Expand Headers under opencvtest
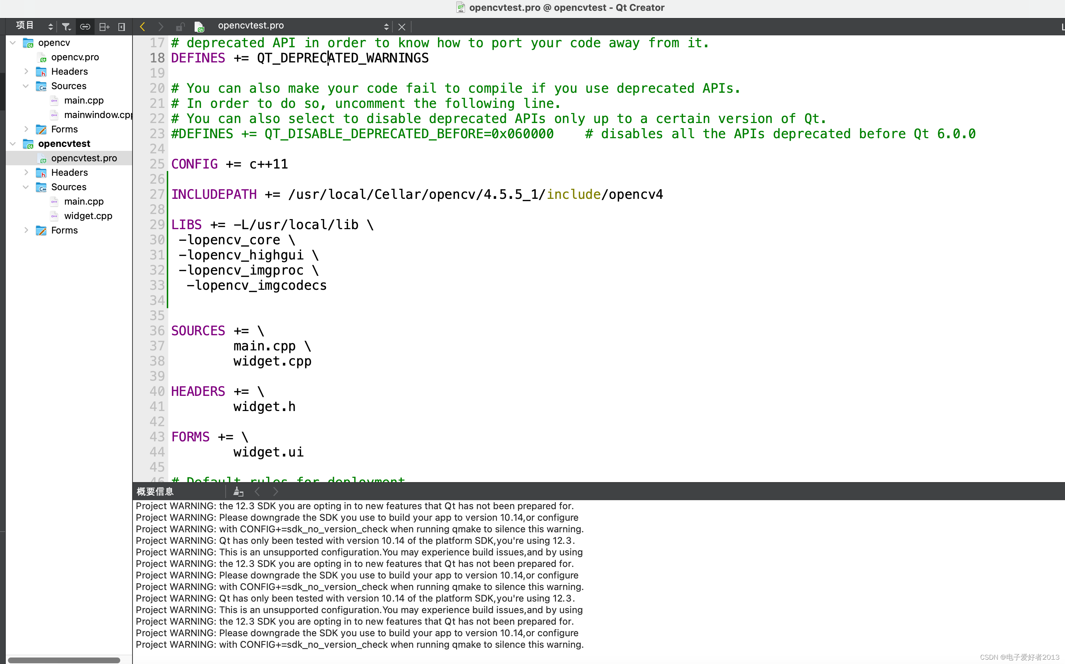Image resolution: width=1065 pixels, height=664 pixels. pyautogui.click(x=26, y=172)
